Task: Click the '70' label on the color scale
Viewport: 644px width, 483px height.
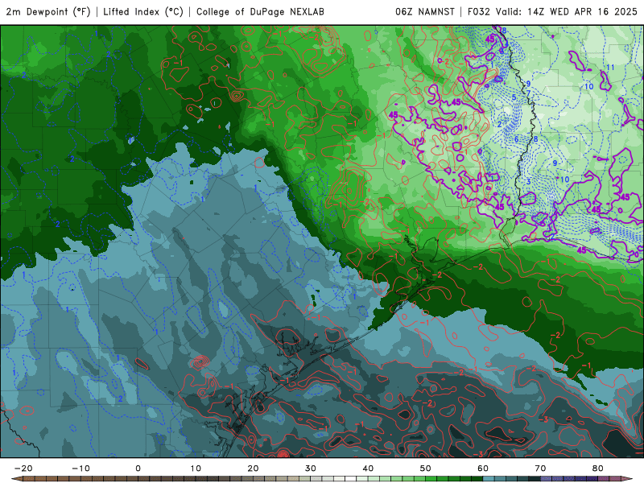Action: tap(540, 469)
